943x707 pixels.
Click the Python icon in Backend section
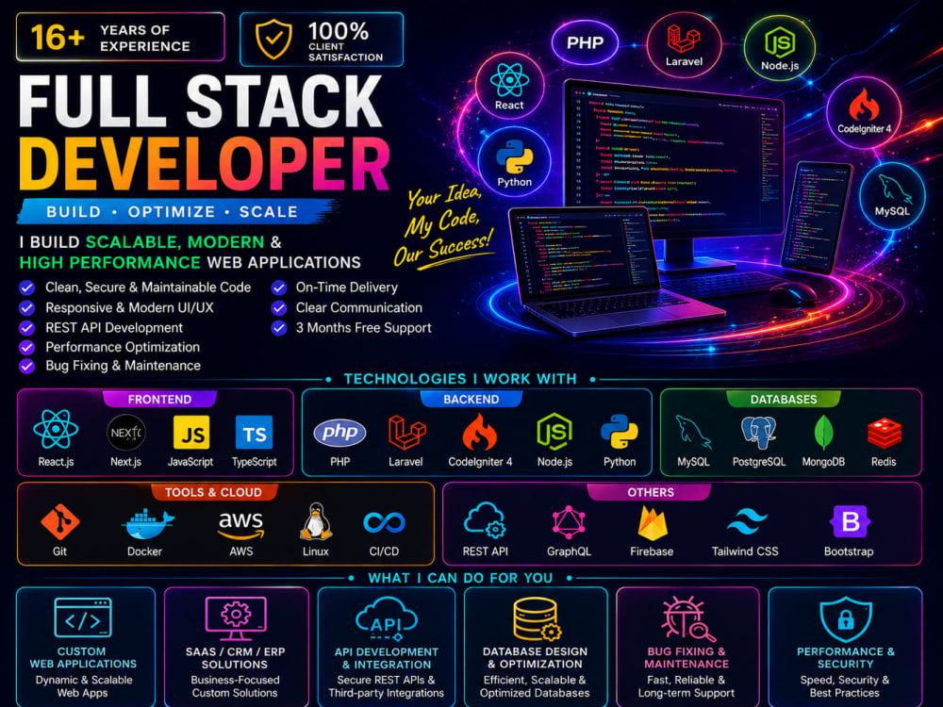[x=619, y=432]
